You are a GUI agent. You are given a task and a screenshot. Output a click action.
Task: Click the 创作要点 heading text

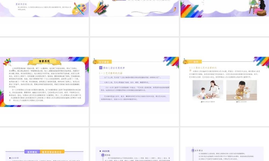point(199,151)
